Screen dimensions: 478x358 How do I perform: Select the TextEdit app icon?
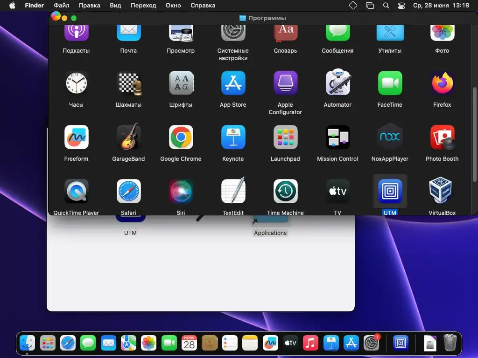233,191
